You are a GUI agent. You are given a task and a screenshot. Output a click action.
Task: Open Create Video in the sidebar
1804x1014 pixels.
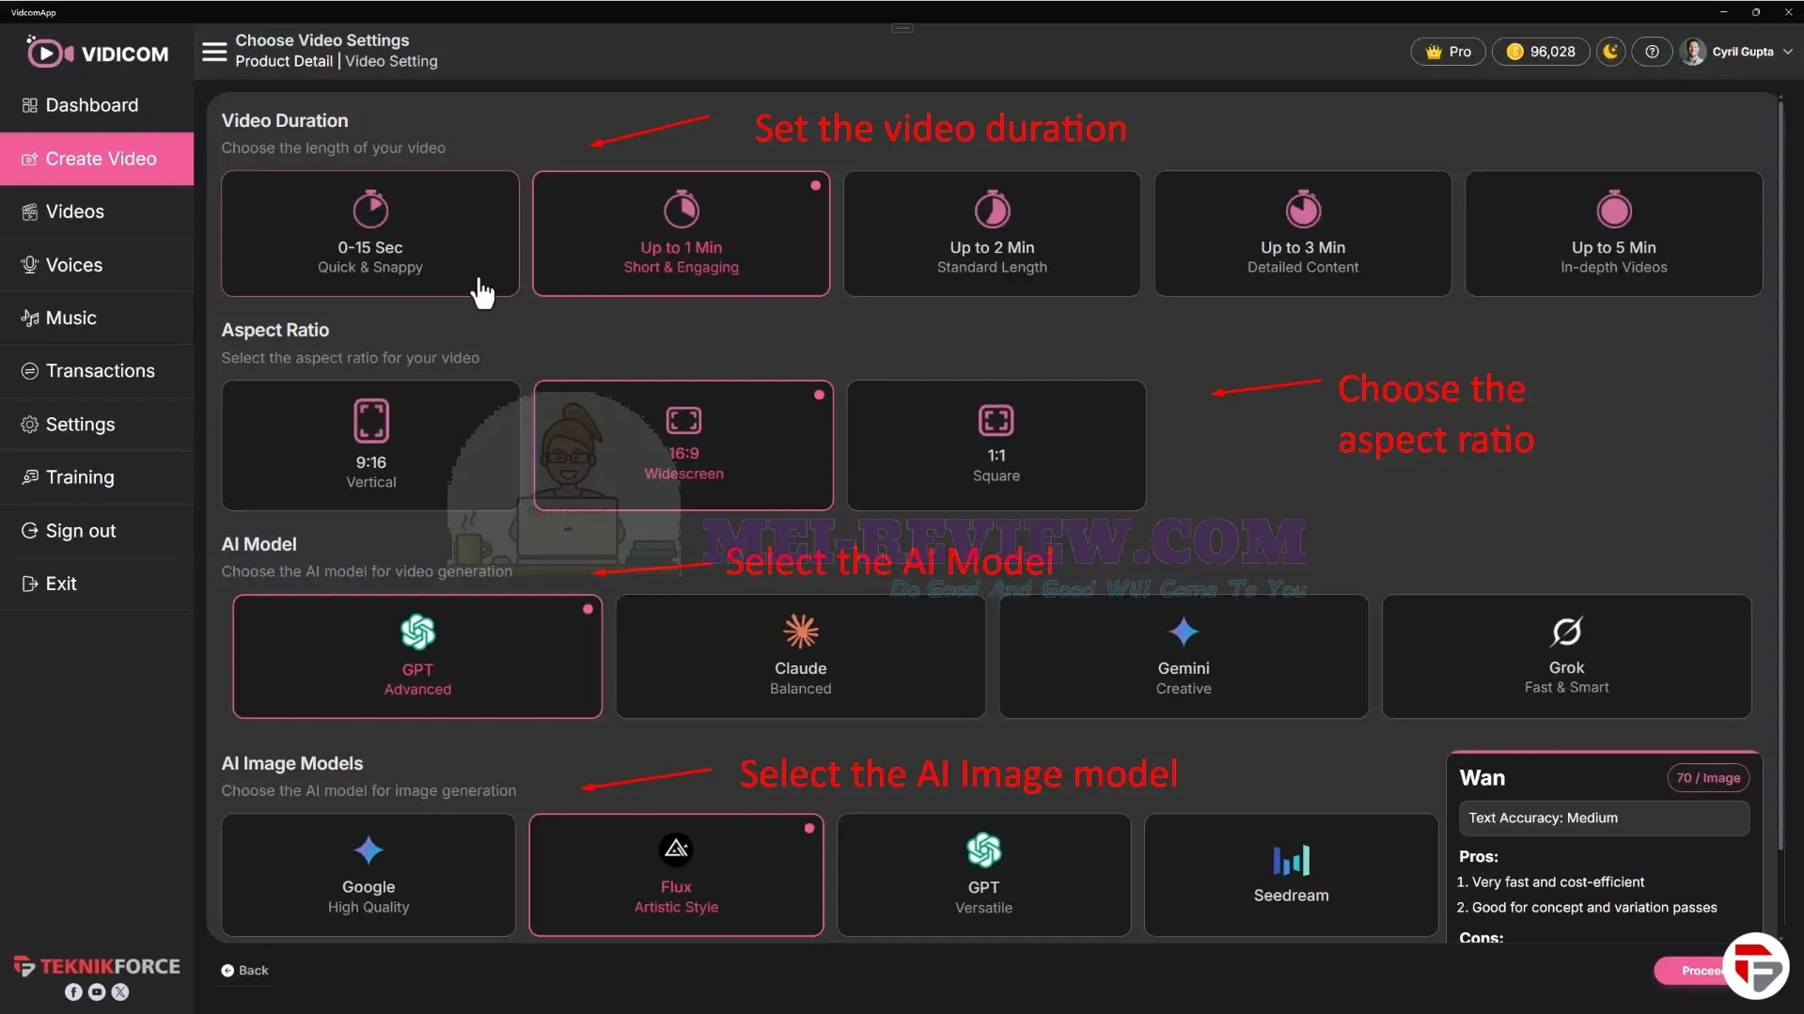(x=97, y=159)
